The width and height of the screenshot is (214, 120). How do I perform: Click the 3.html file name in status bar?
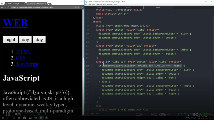(x=87, y=114)
